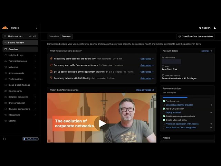Screen dimensions: 221x166
Task: Click the Email security sidebar icon
Action: [x=6, y=91]
